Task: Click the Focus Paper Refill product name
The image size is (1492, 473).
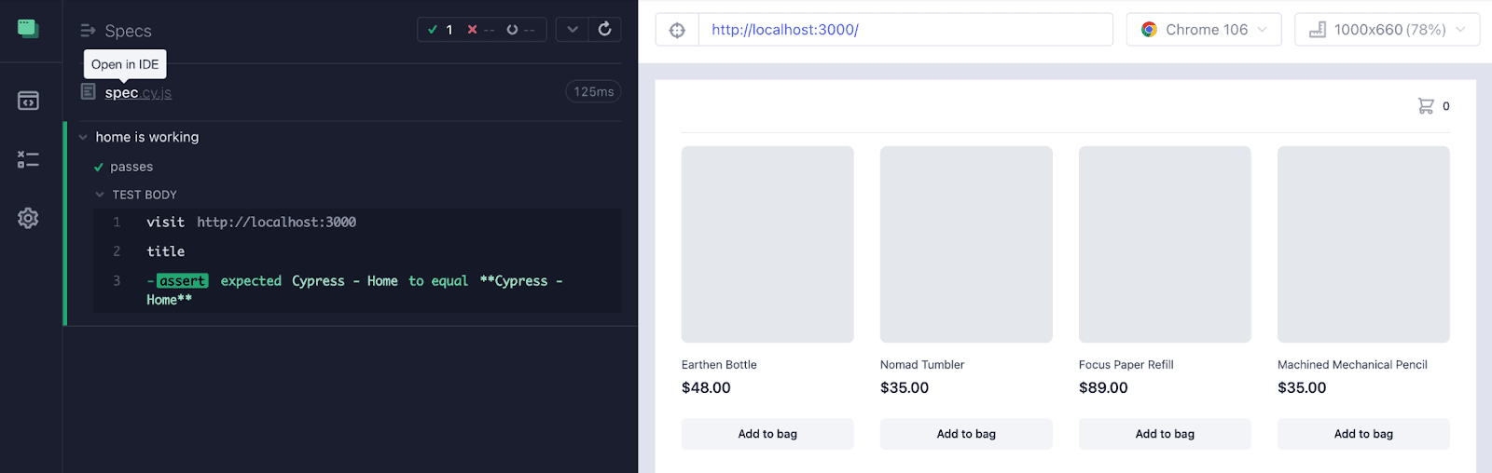Action: pyautogui.click(x=1126, y=365)
